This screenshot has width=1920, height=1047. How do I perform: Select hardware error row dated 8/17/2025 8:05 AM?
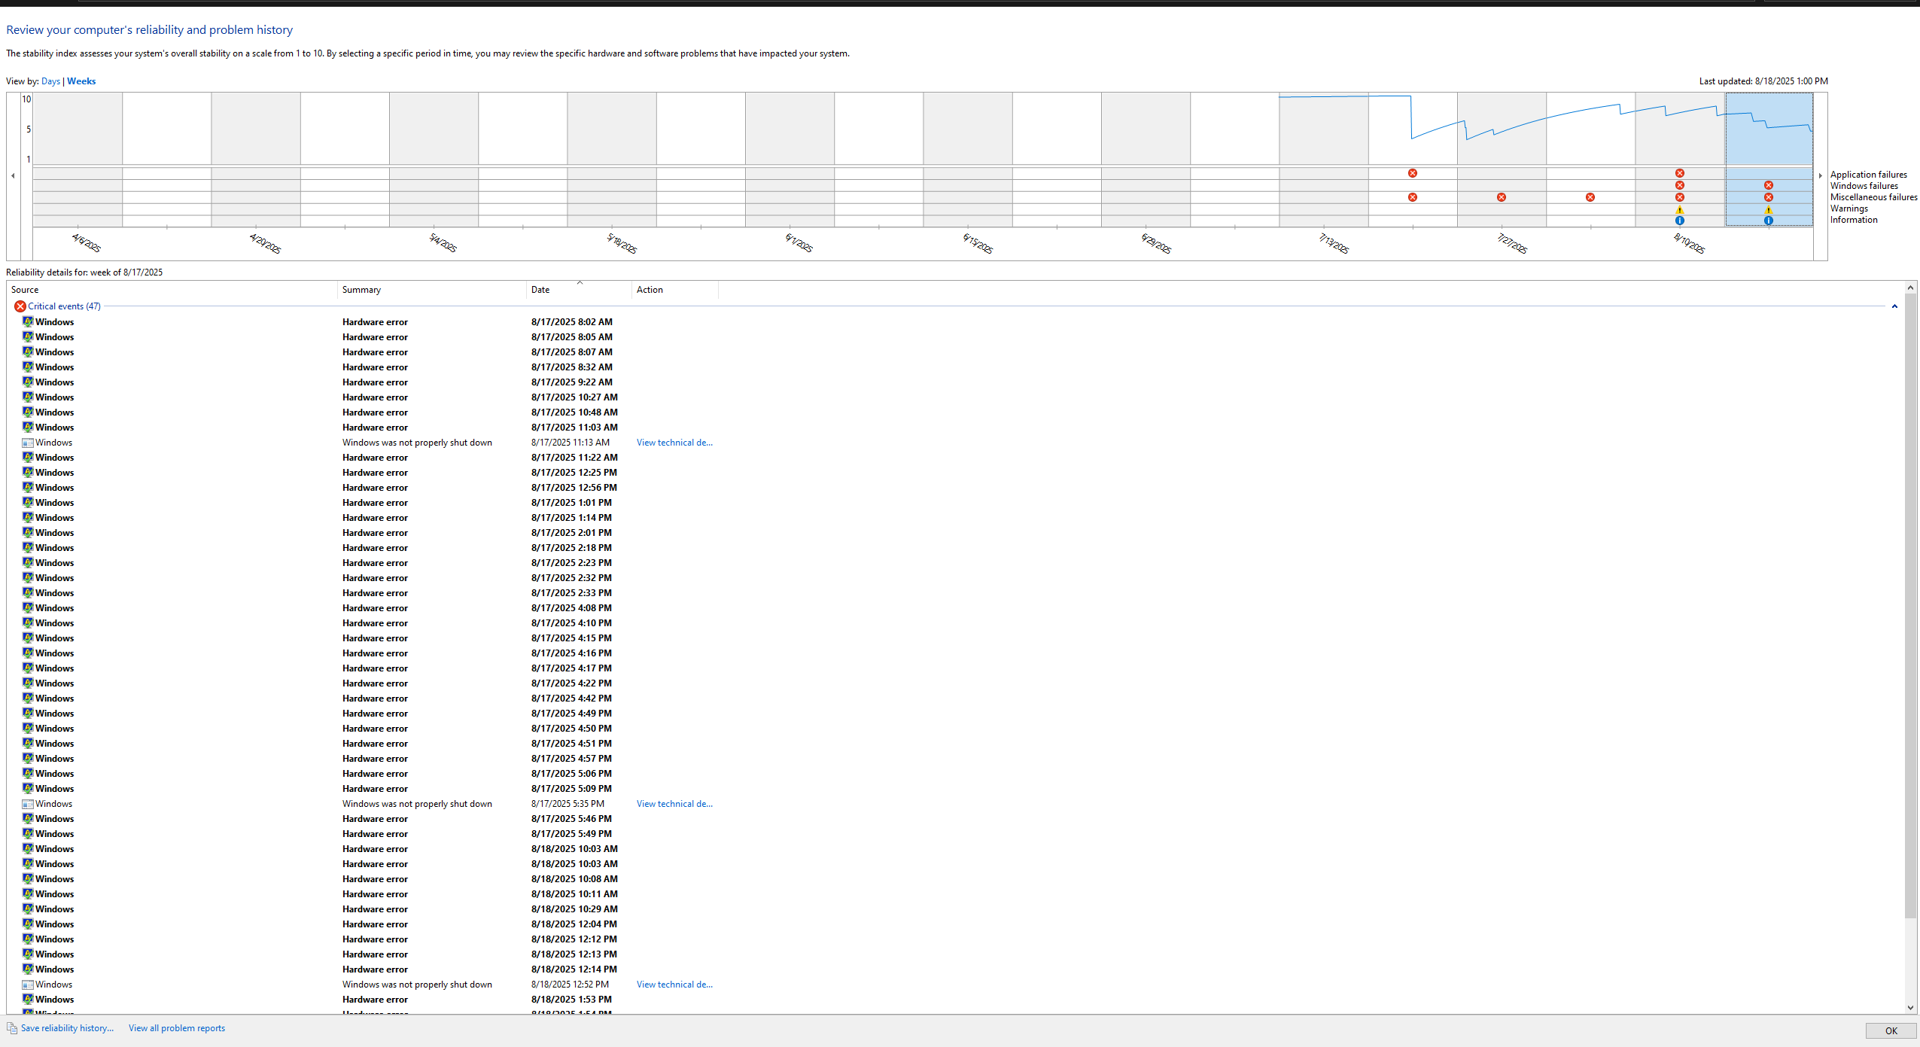point(954,337)
